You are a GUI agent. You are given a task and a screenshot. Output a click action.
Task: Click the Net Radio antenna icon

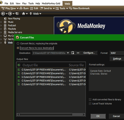click(5, 39)
